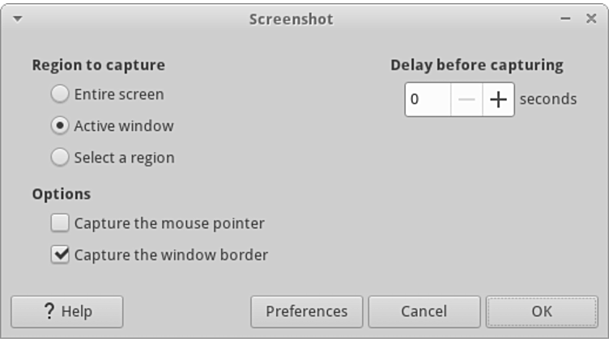The width and height of the screenshot is (609, 342).
Task: Click the Delay before capturing label
Action: tap(476, 65)
